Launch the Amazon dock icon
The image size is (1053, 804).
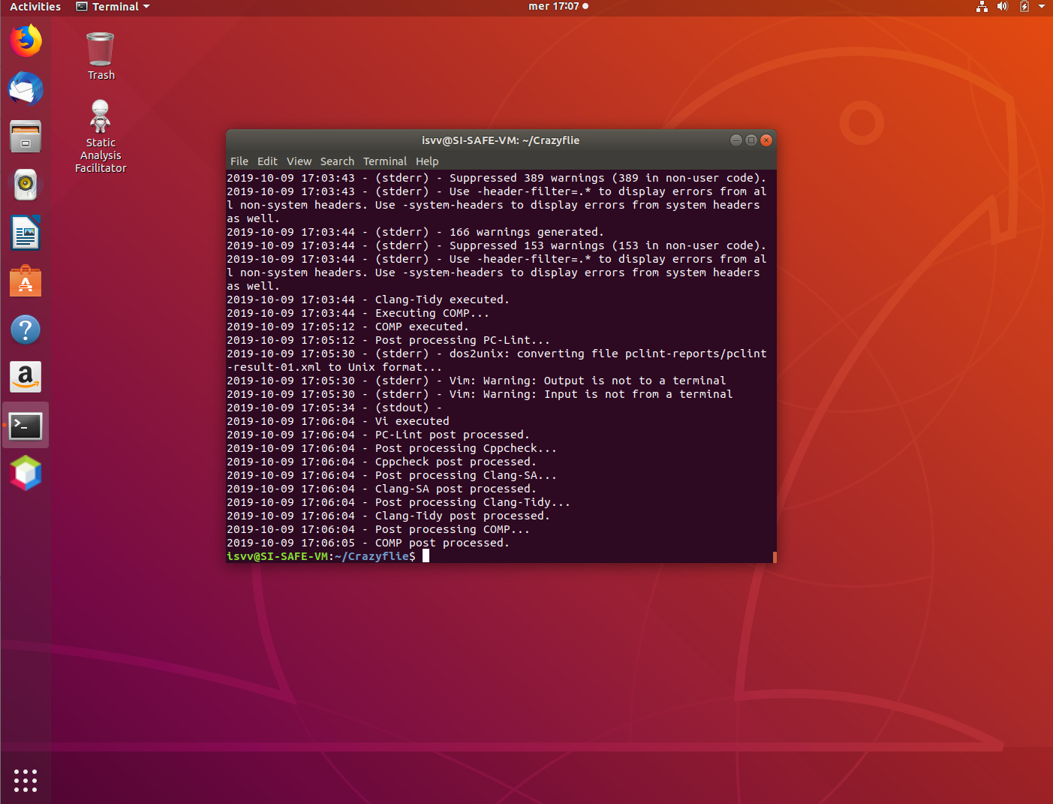[26, 377]
